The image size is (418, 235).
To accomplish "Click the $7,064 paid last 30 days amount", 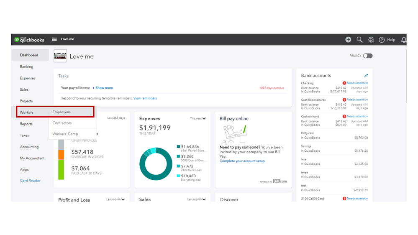I will click(x=80, y=169).
